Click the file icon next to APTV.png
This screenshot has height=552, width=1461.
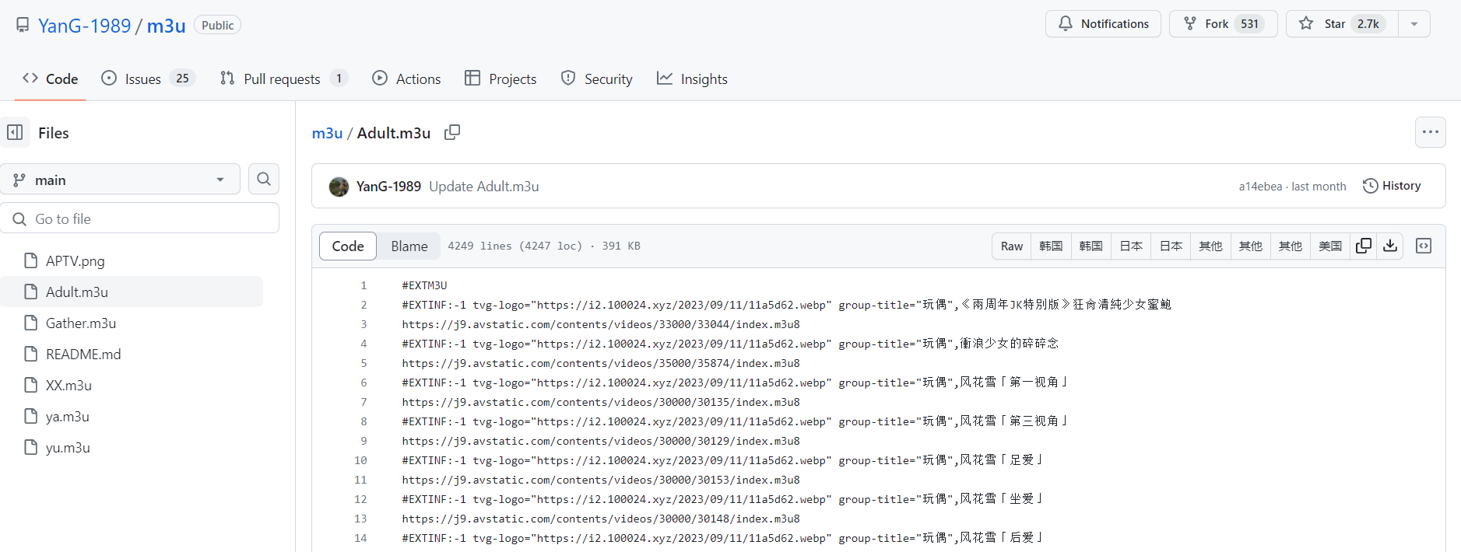coord(31,260)
